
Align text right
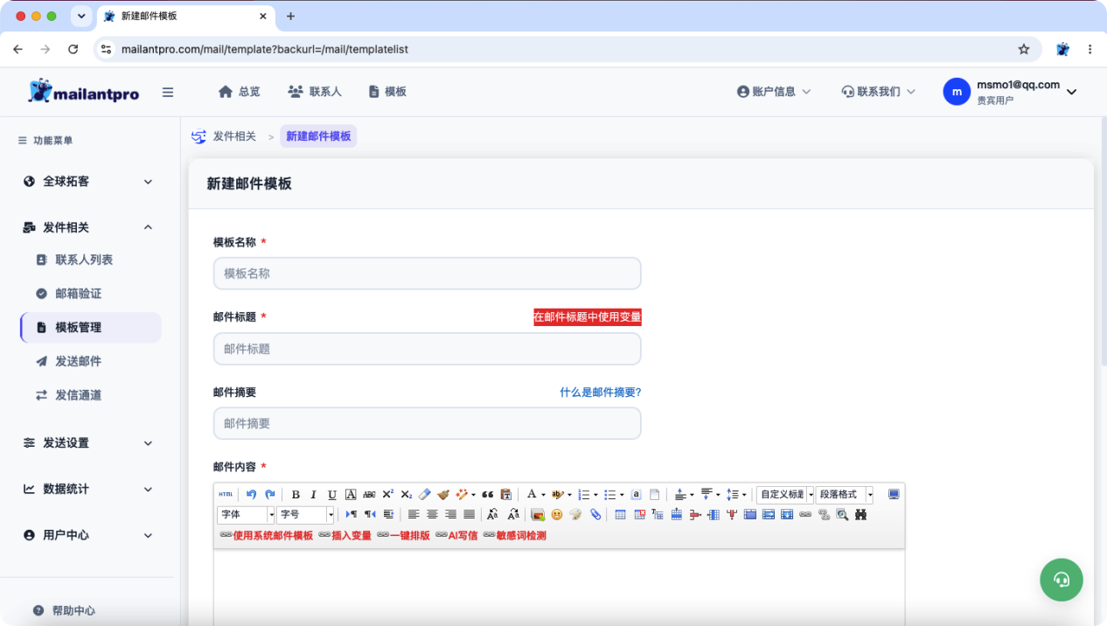451,514
